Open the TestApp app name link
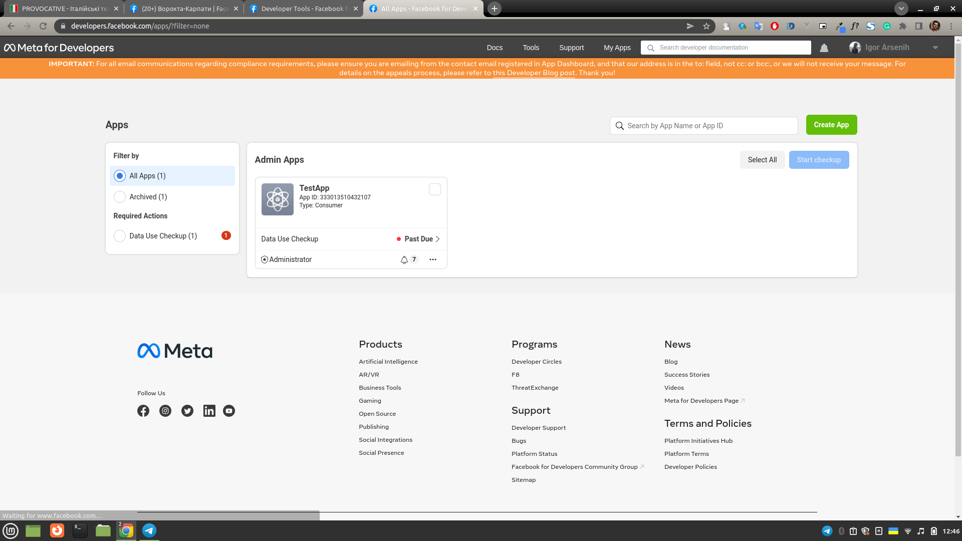 pyautogui.click(x=314, y=188)
